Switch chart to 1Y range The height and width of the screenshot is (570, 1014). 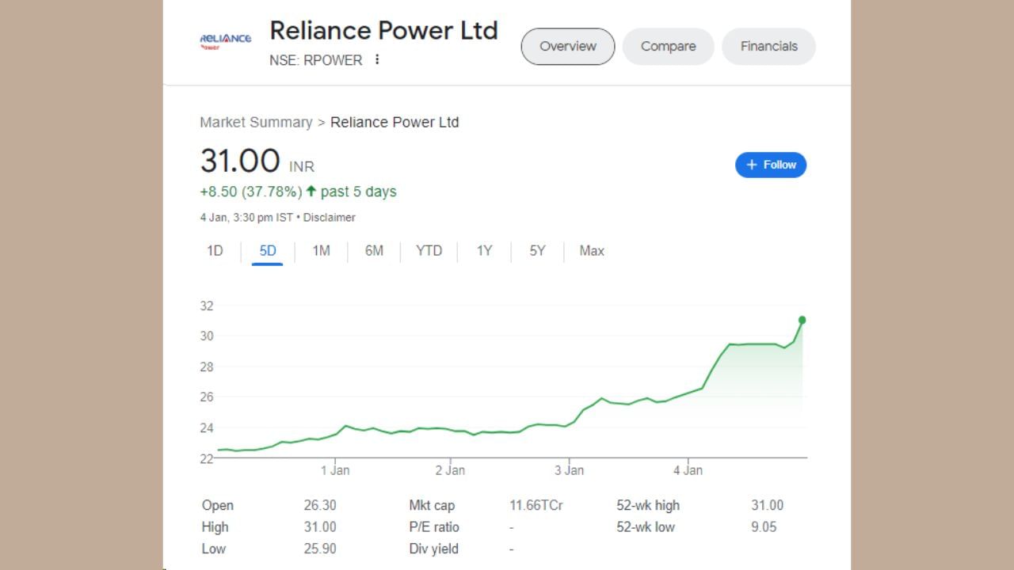click(x=484, y=251)
